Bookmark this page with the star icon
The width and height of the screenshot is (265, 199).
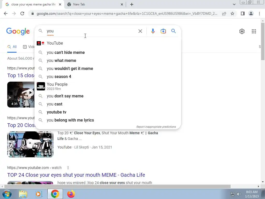pos(232,13)
